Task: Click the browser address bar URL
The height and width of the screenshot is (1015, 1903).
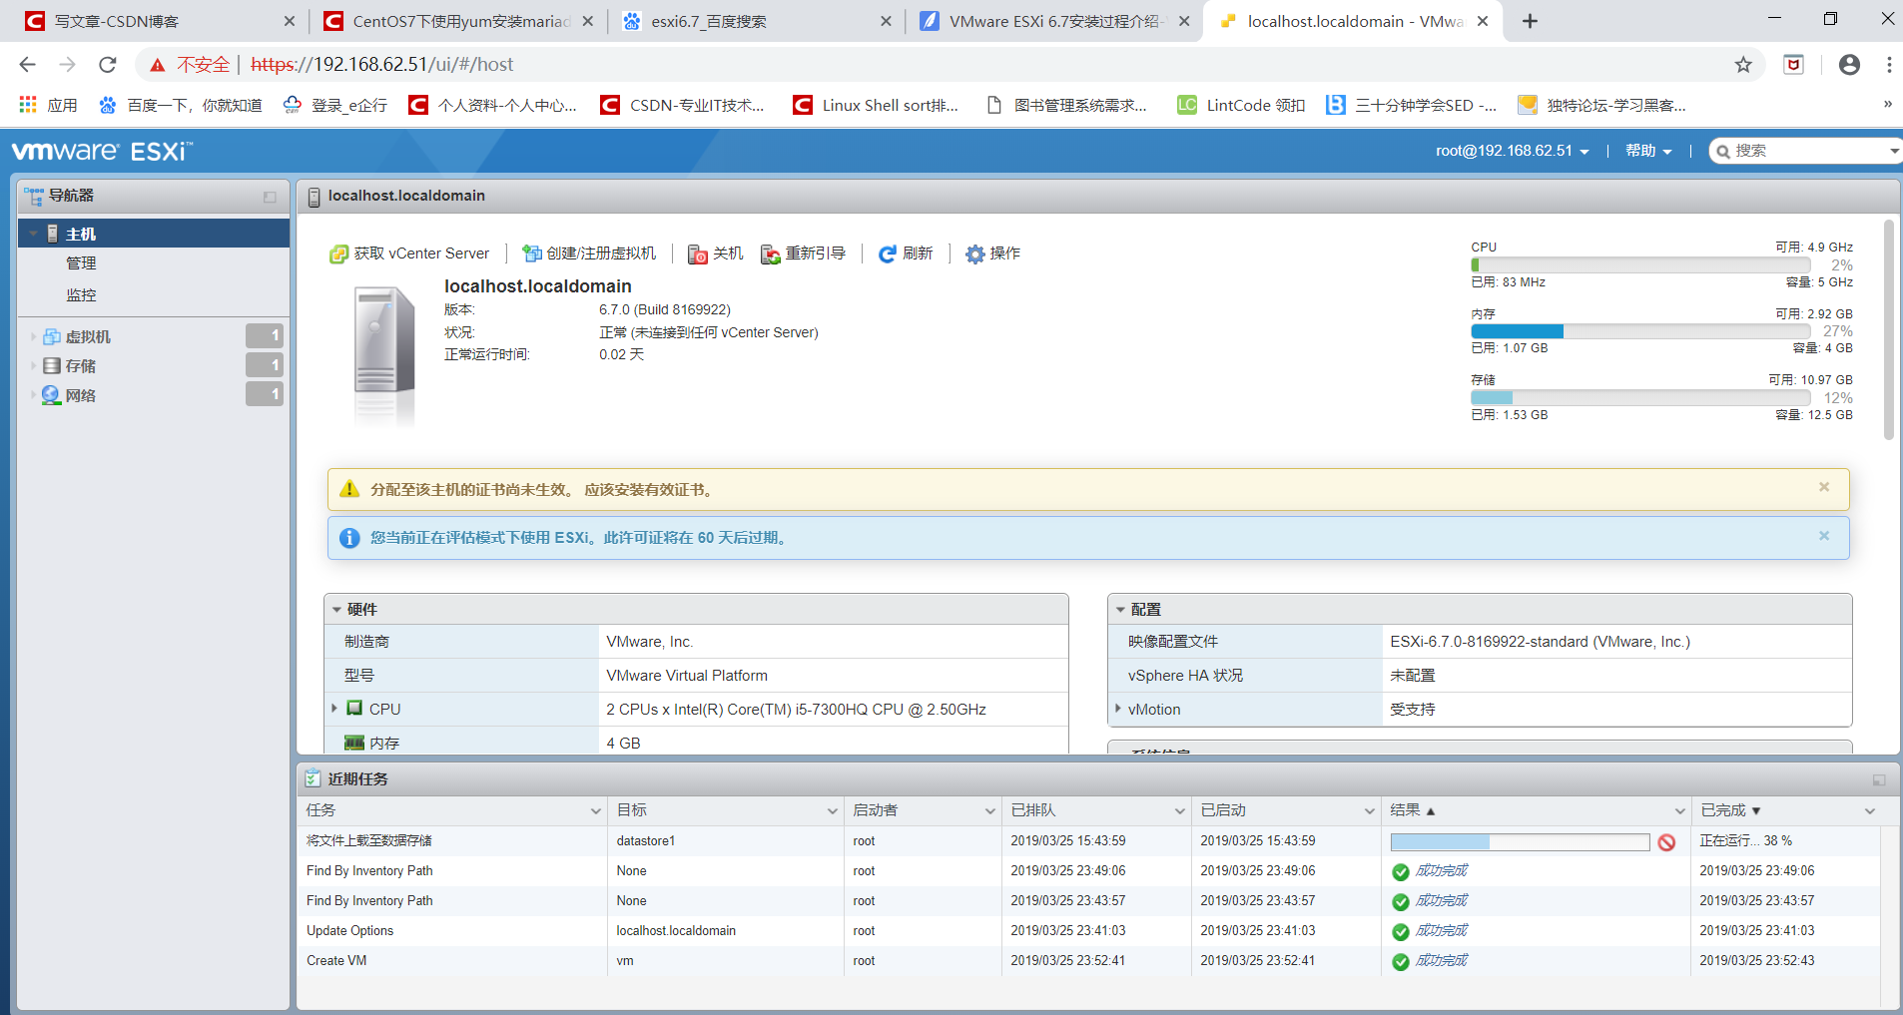Action: point(381,65)
